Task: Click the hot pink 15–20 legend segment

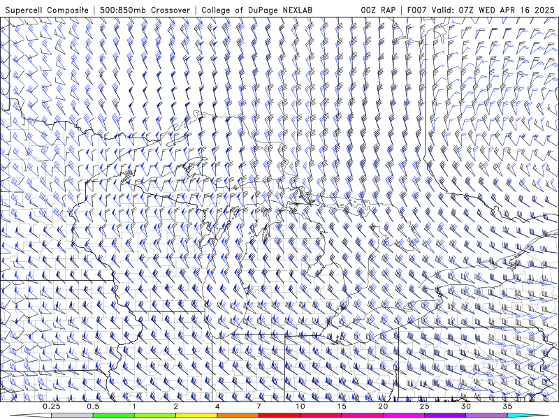Action: 362,416
